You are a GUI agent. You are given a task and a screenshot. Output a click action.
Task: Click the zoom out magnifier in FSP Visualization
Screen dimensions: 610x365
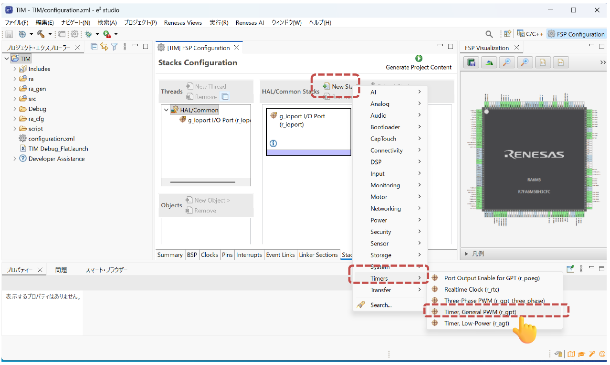(x=506, y=63)
